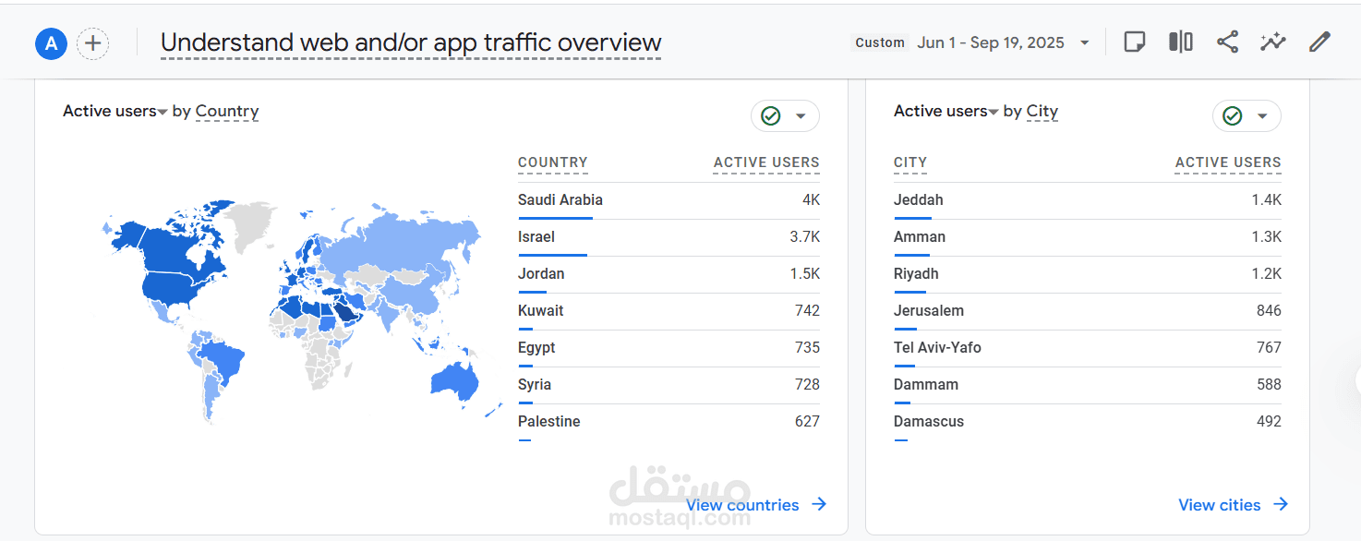Expand Active users metric dropdown in City card
The height and width of the screenshot is (541, 1361).
994,112
